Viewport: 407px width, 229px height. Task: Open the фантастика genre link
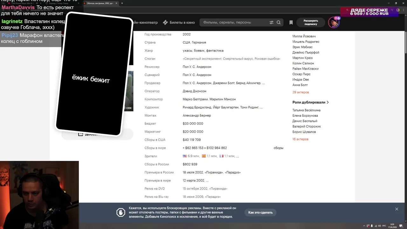click(215, 51)
